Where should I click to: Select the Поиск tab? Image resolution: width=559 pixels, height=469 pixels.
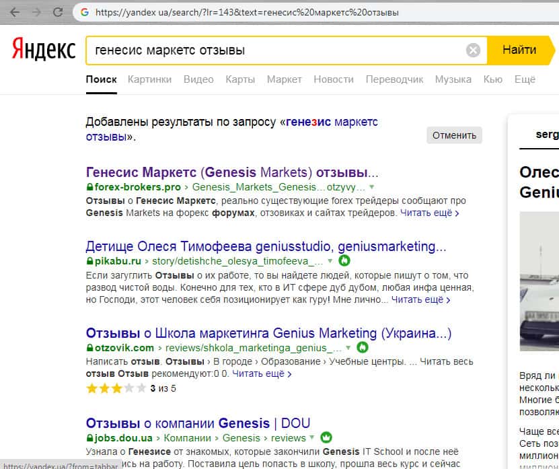pyautogui.click(x=102, y=79)
